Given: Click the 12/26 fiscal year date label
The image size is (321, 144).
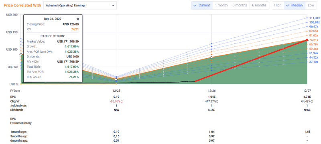Looking at the screenshot, I should (211, 91).
